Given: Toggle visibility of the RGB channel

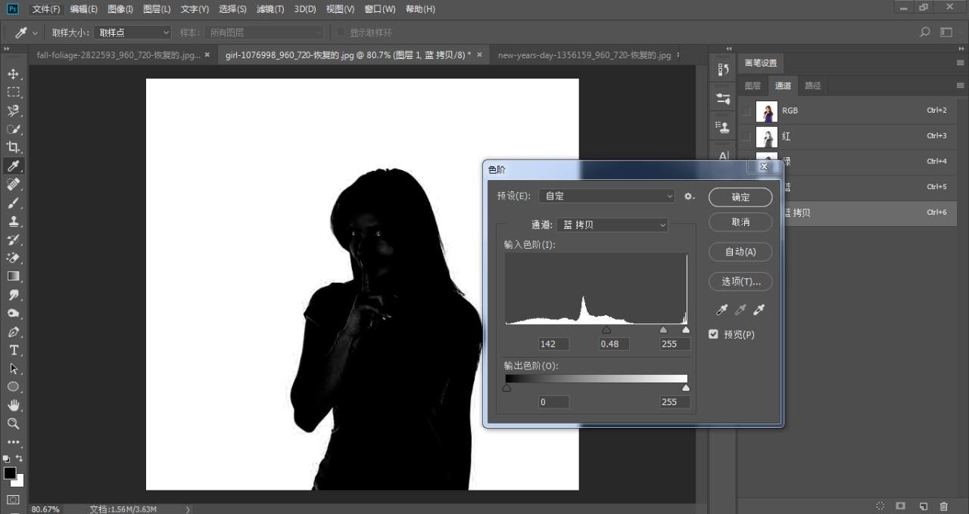Looking at the screenshot, I should pos(746,111).
